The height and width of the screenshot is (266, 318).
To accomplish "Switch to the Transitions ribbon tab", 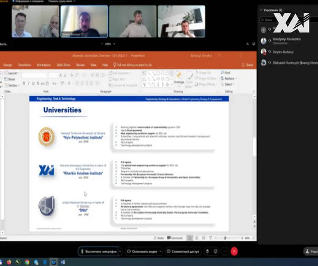I will tap(24, 65).
